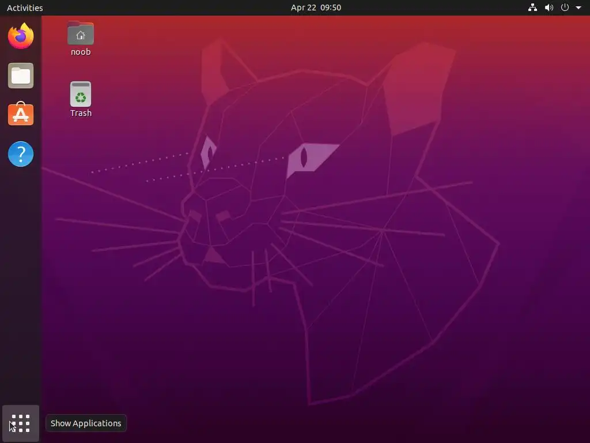Launch Firefox from the dock

click(x=21, y=36)
